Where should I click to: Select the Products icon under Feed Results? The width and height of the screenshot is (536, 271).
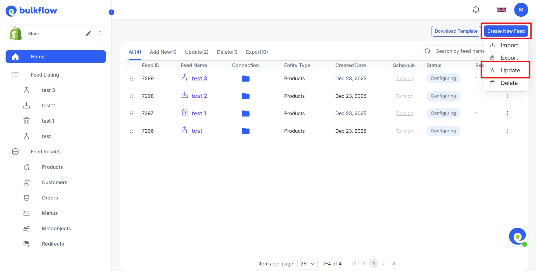pyautogui.click(x=26, y=167)
